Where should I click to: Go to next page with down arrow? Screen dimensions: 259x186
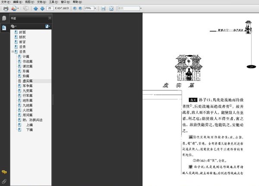tap(42, 8)
